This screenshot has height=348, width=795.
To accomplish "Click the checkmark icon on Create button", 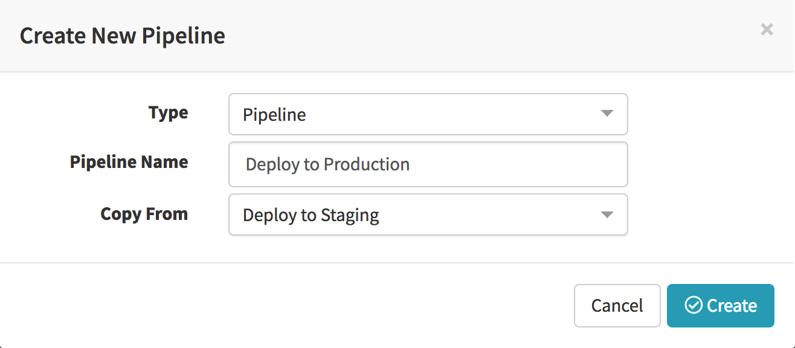I will (693, 306).
